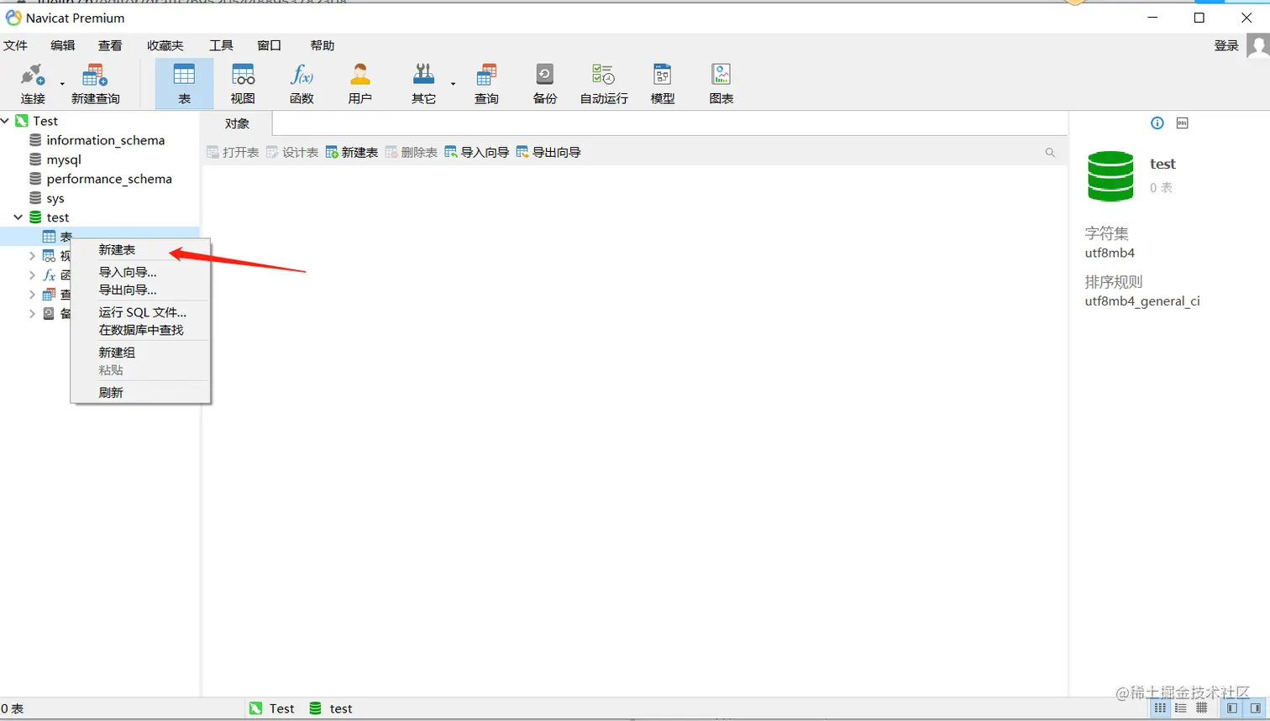
Task: Select the Table (表) toolbar button
Action: (184, 84)
